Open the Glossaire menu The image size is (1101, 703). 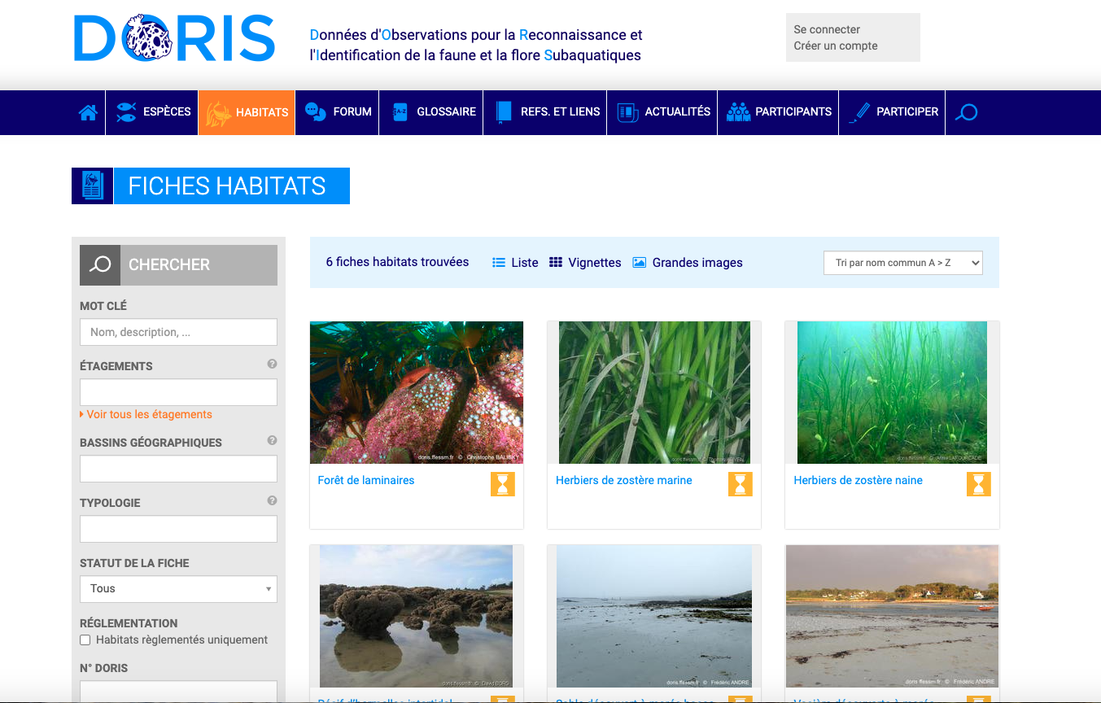[x=432, y=112]
